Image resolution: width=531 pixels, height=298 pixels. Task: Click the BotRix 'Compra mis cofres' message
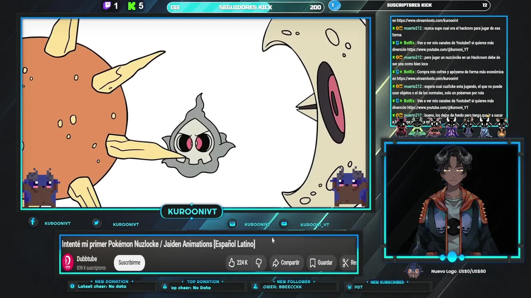coord(448,75)
